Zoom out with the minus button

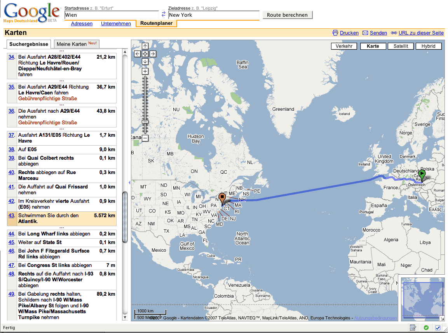tap(145, 138)
